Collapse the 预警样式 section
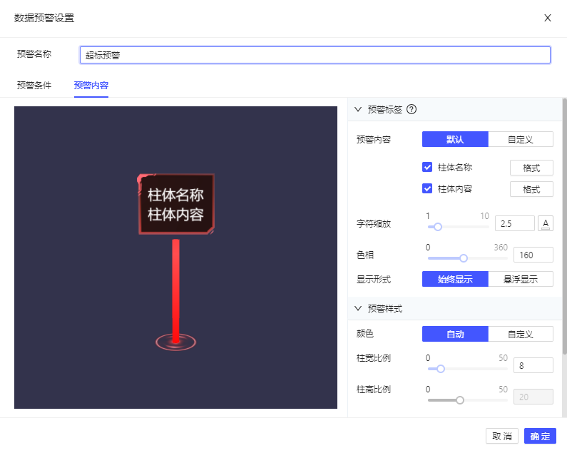Image resolution: width=567 pixels, height=453 pixels. 358,308
